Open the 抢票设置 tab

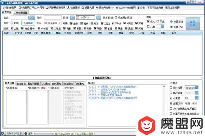[10, 83]
